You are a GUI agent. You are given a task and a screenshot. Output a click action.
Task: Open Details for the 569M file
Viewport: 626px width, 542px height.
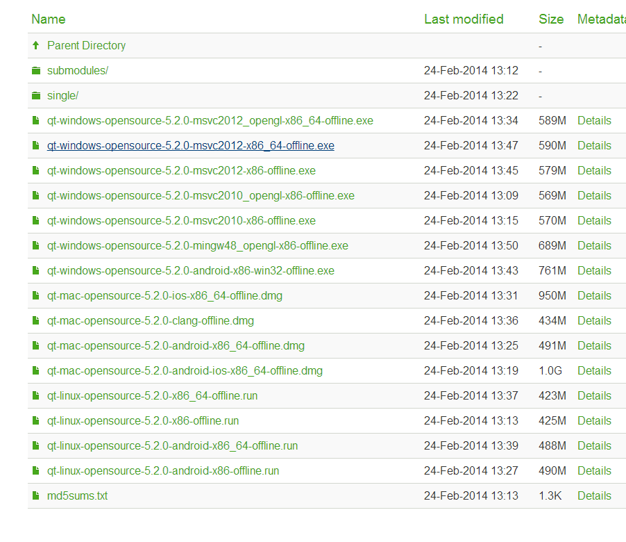[594, 195]
